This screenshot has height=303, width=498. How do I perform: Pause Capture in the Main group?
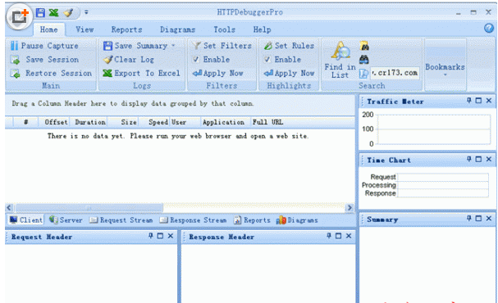tap(44, 46)
